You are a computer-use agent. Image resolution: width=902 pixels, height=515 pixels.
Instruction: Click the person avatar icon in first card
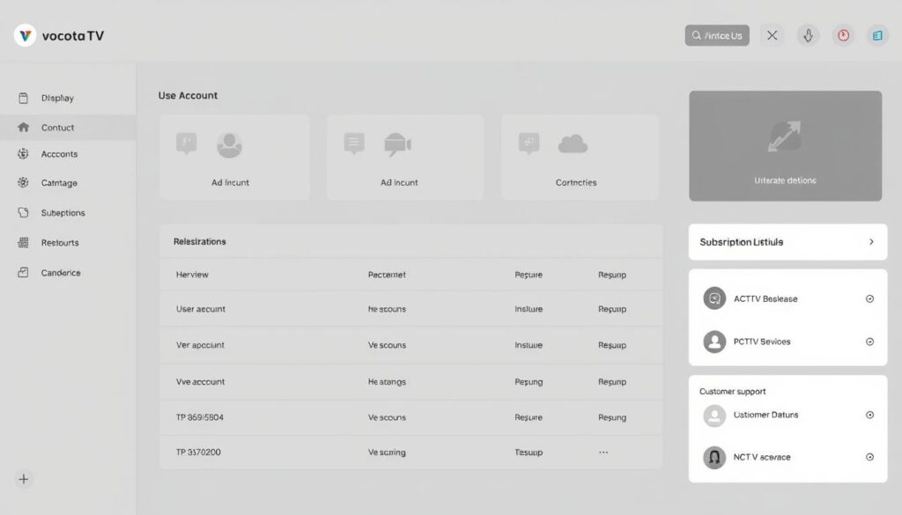click(229, 145)
